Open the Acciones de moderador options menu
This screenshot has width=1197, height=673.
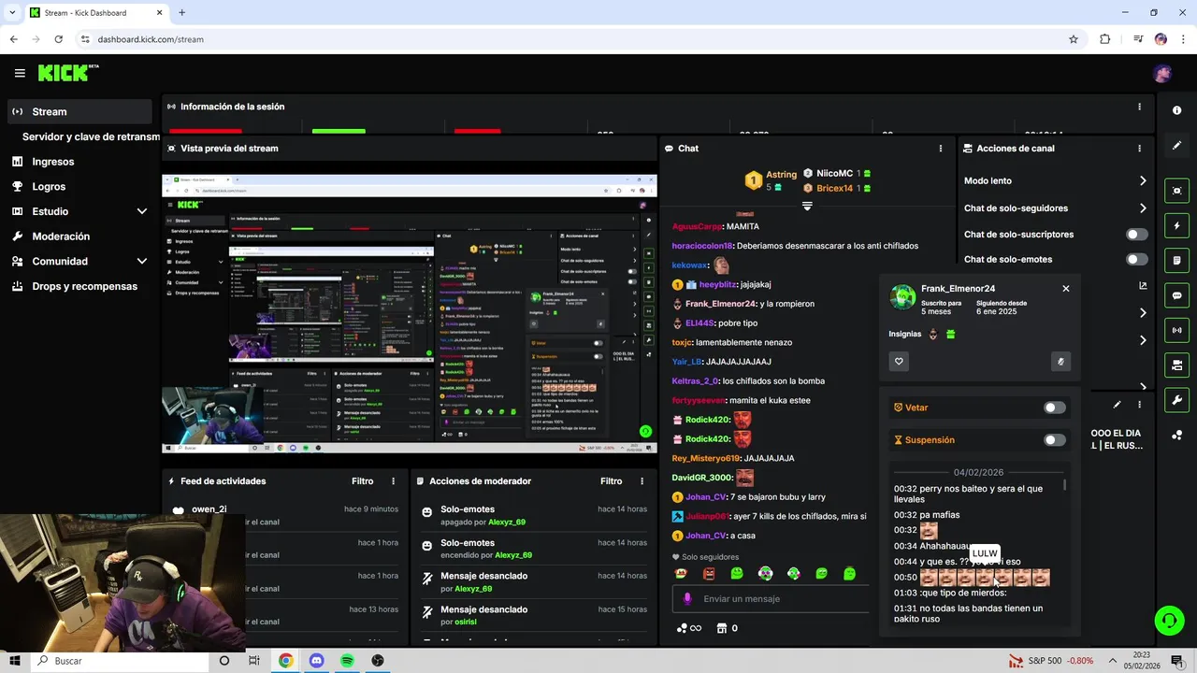642,481
